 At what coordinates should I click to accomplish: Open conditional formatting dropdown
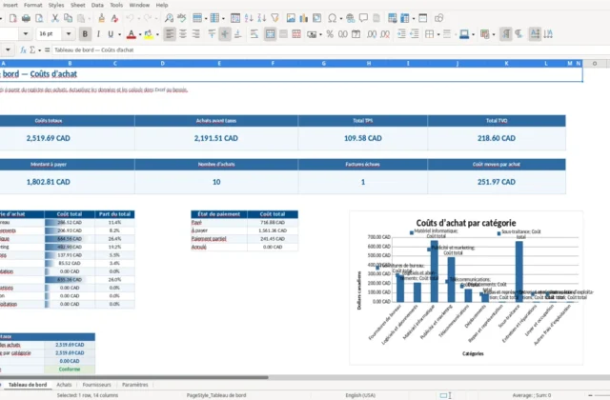pos(494,34)
